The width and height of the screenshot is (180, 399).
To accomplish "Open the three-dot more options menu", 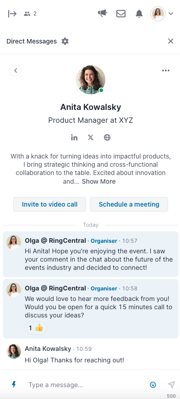I will [166, 71].
